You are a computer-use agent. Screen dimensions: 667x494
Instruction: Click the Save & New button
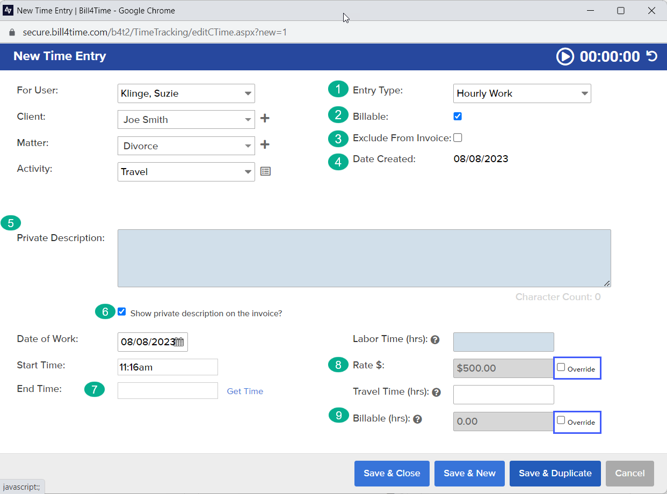[x=469, y=474]
